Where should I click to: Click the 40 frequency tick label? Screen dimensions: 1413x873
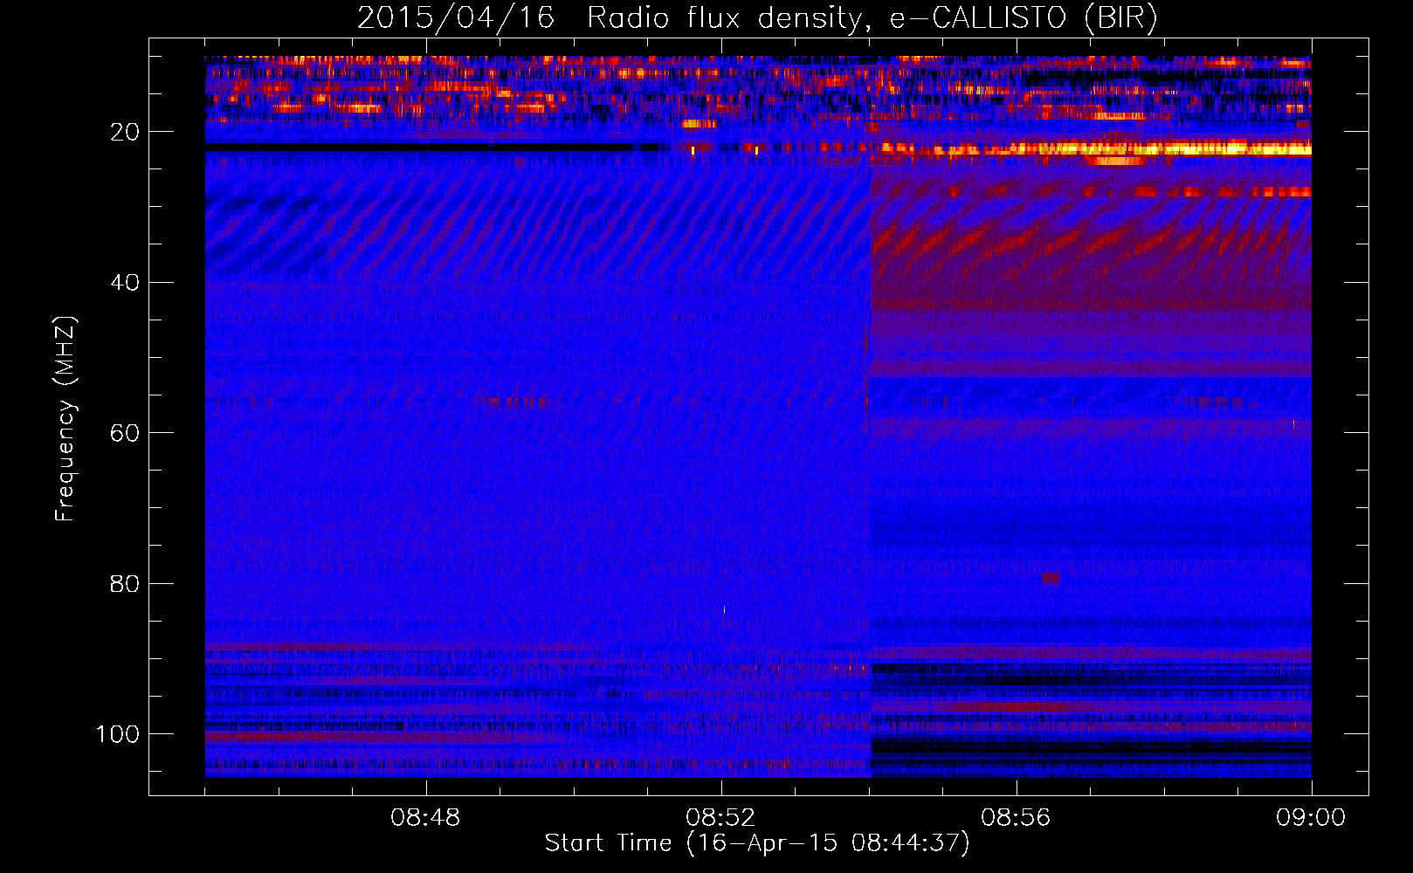click(125, 282)
